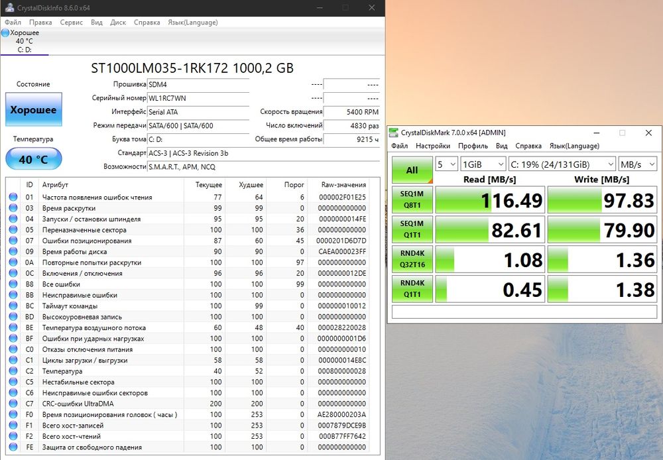This screenshot has width=663, height=460.
Task: Open Язык(Language) menu in CrystalDiskInfo
Action: pos(193,23)
